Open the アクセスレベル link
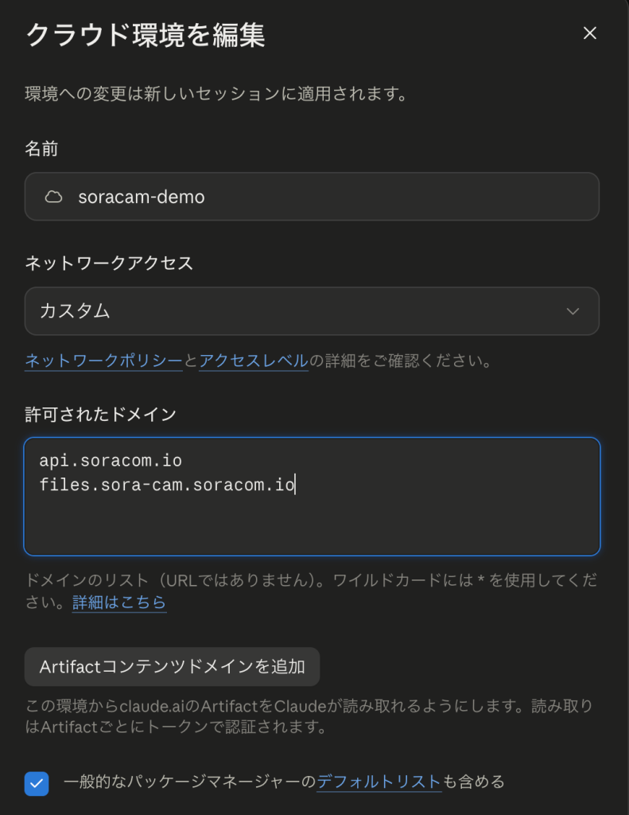 pos(254,361)
